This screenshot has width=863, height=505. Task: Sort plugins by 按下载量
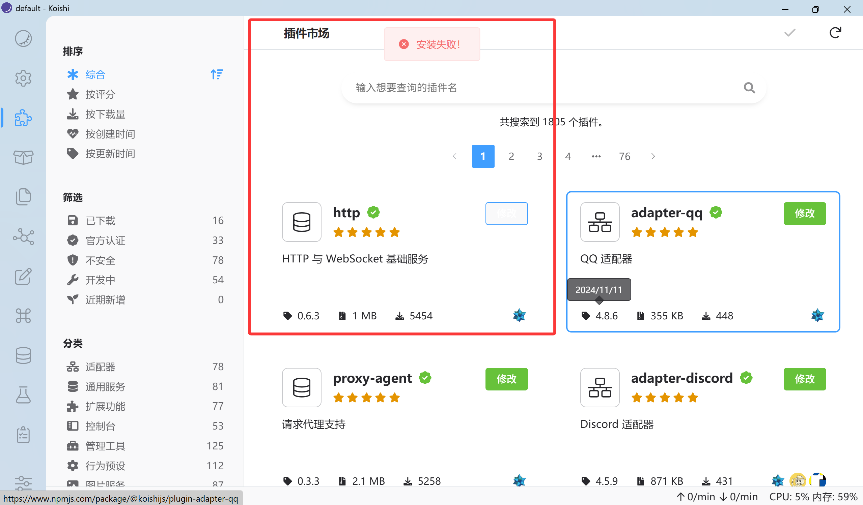coord(145,114)
